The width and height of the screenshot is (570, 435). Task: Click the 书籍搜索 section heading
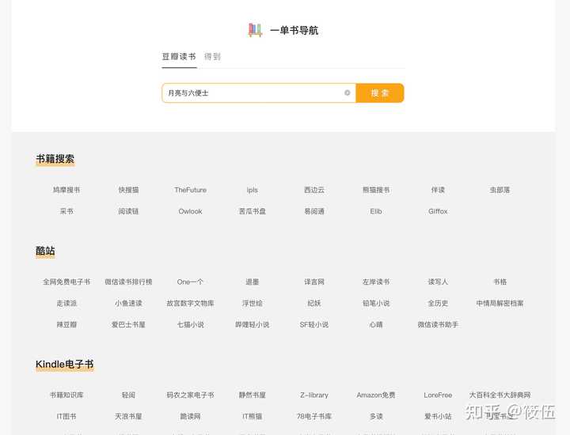(55, 159)
